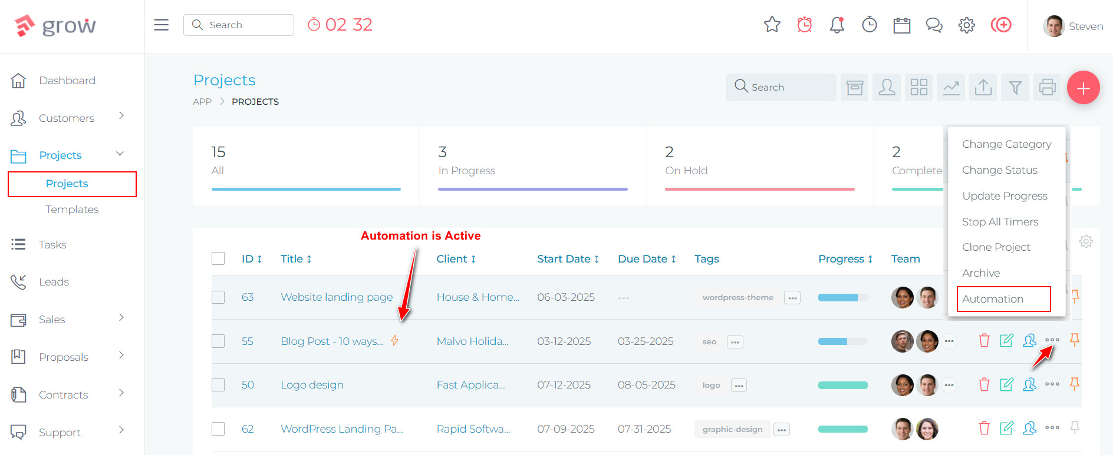Edit the Blog Post project with pencil icon
This screenshot has height=455, width=1113.
[x=1006, y=341]
